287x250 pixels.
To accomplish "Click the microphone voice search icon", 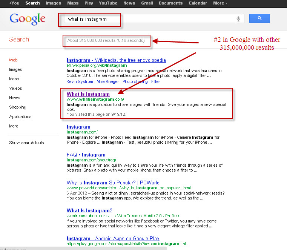I will pos(238,19).
